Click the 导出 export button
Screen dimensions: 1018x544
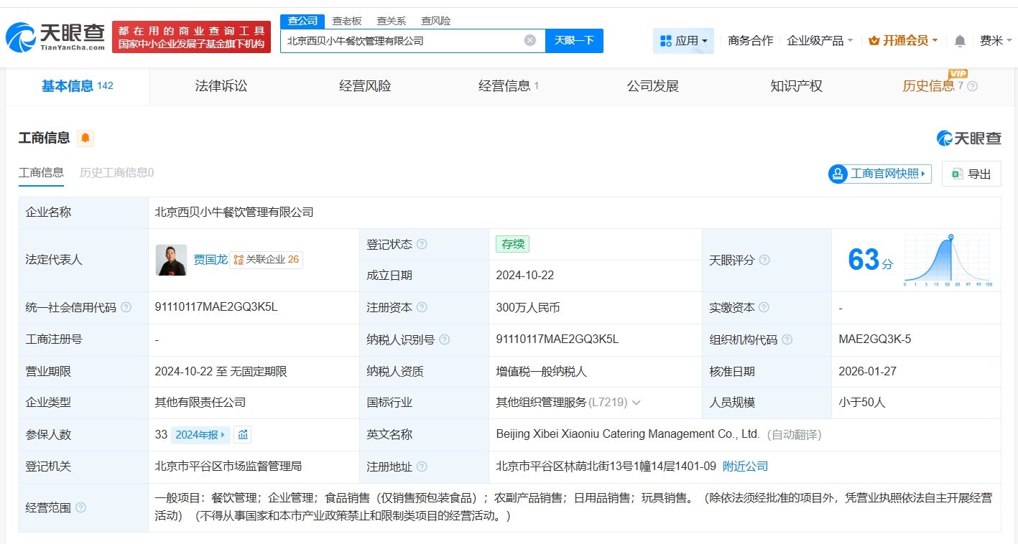point(971,174)
